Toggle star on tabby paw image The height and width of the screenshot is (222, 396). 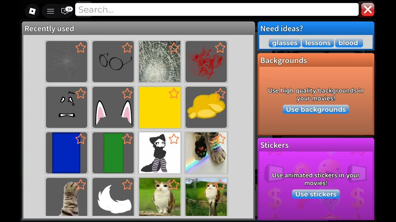tap(81, 185)
